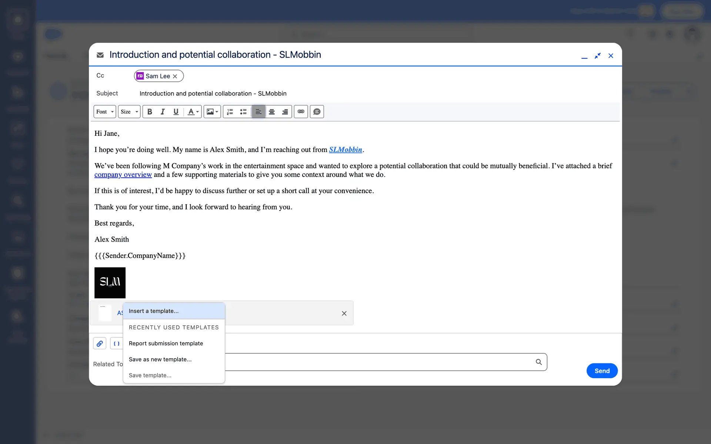Choose Insert a template menu option

click(x=154, y=311)
